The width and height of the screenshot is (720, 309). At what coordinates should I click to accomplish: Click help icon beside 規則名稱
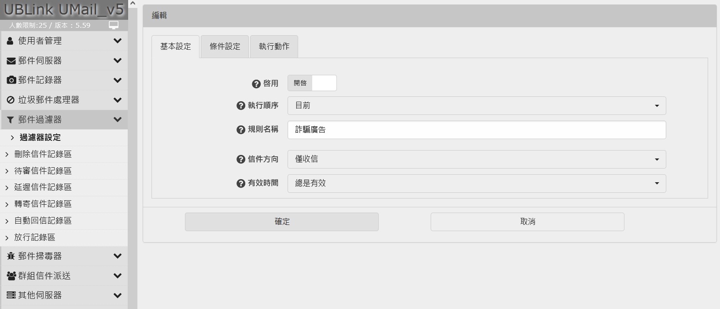point(241,129)
